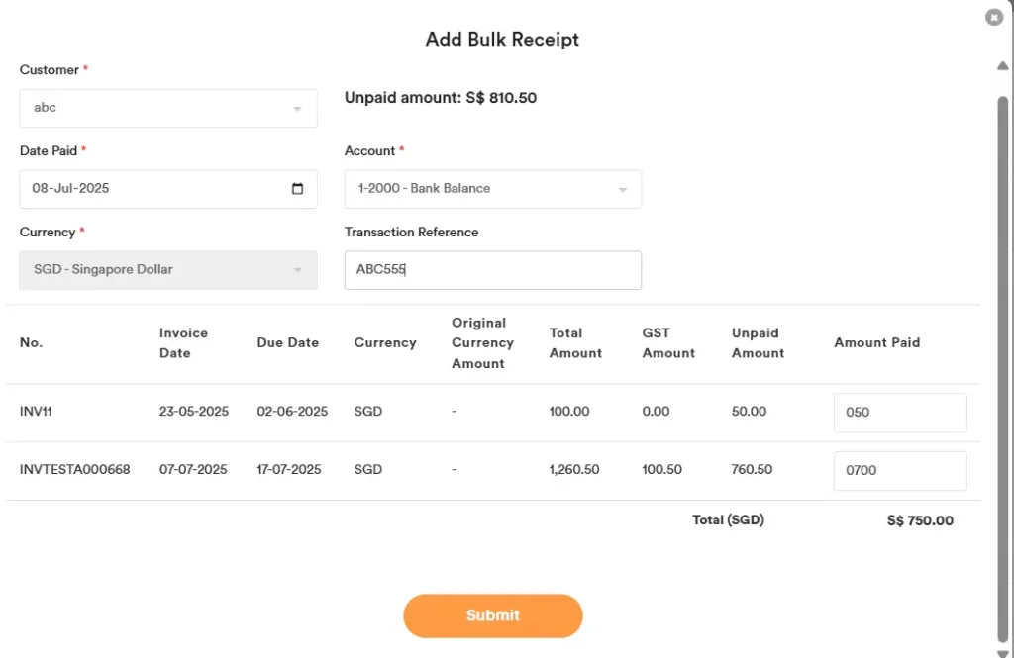Click the scroll down arrow
The image size is (1014, 658).
pos(1002,651)
